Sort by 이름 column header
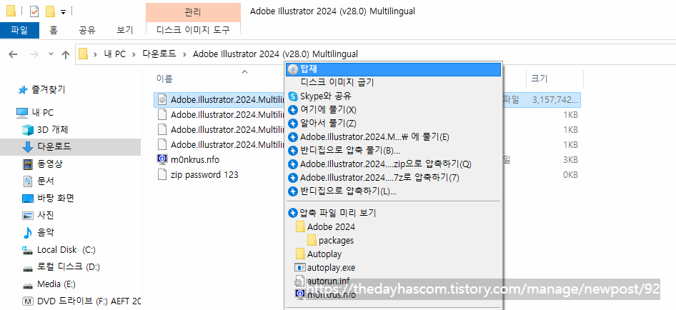Screen dimensions: 676x310 click(164, 79)
